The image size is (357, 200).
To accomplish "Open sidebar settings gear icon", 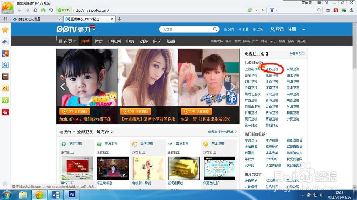I will pos(5,184).
